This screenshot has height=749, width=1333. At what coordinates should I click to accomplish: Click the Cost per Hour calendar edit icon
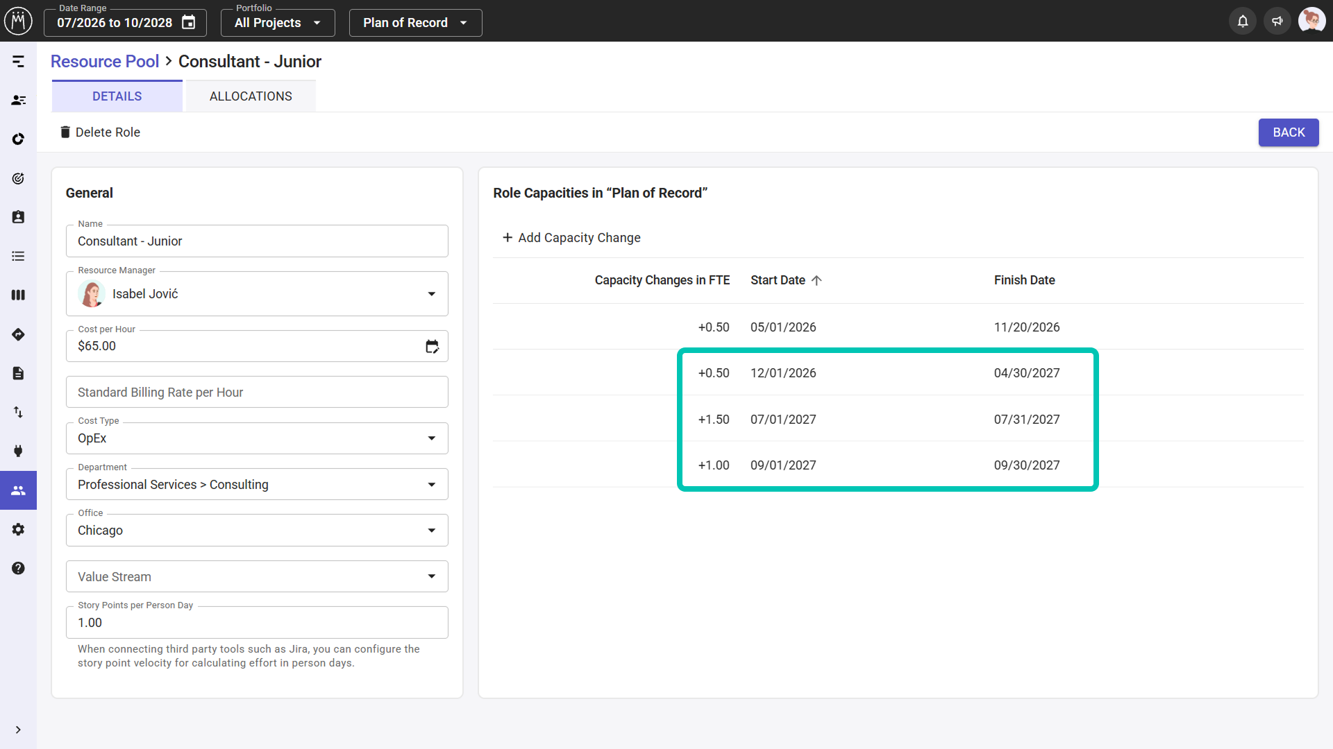pos(432,346)
